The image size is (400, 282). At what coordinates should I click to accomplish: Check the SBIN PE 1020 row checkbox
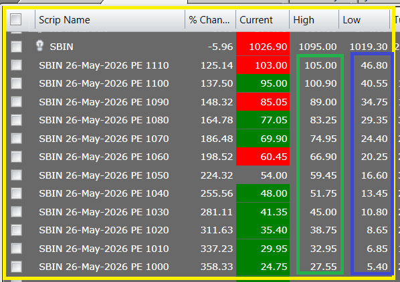point(16,230)
